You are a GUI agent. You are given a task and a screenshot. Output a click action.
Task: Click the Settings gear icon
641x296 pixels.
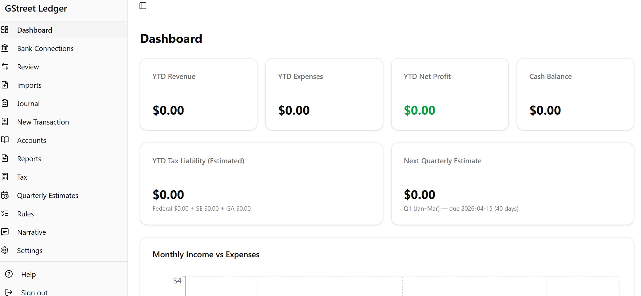coord(5,250)
